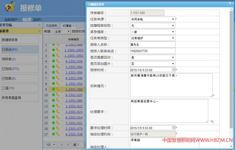Click the page number input in pager
Image resolution: width=235 pixels, height=150 pixels.
click(80, 144)
